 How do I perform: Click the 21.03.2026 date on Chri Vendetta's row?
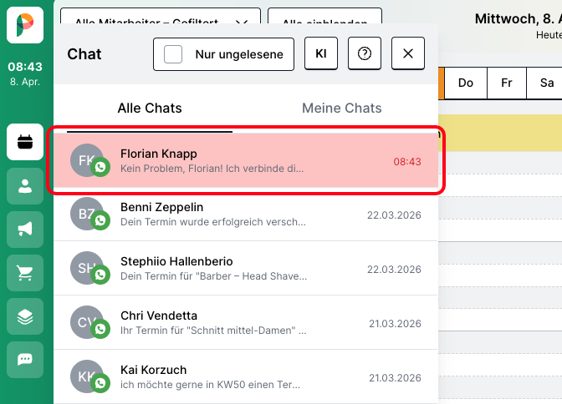[x=395, y=324]
